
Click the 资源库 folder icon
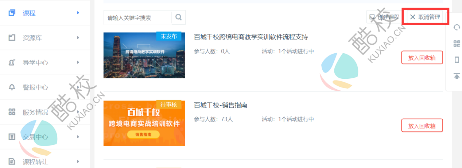[12, 38]
